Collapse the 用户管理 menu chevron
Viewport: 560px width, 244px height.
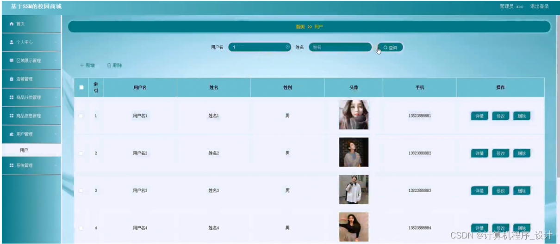pyautogui.click(x=56, y=134)
